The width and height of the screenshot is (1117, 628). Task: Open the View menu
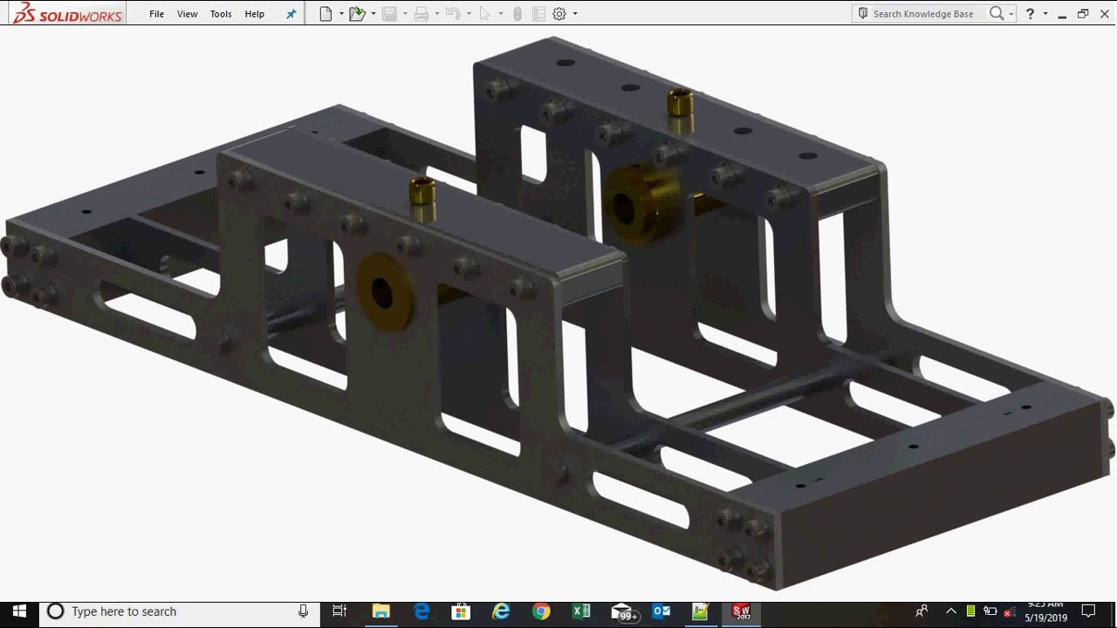pyautogui.click(x=187, y=14)
